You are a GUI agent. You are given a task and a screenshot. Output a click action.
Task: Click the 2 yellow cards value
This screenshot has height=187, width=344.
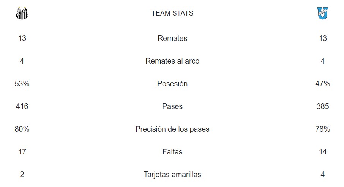[x=22, y=175]
